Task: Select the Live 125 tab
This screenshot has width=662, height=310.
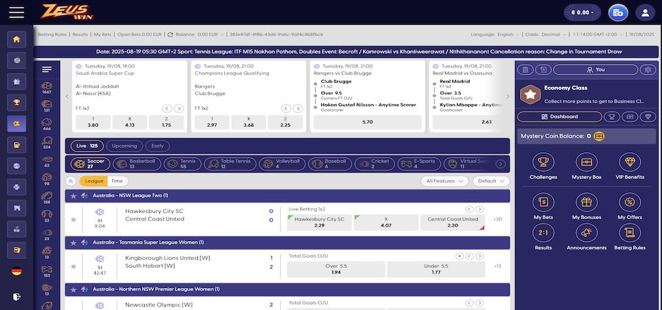Action: pyautogui.click(x=87, y=146)
